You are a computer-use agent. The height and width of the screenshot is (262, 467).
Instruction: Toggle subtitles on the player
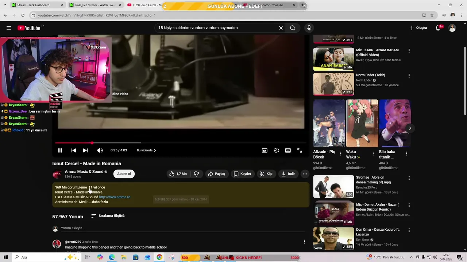pyautogui.click(x=265, y=150)
